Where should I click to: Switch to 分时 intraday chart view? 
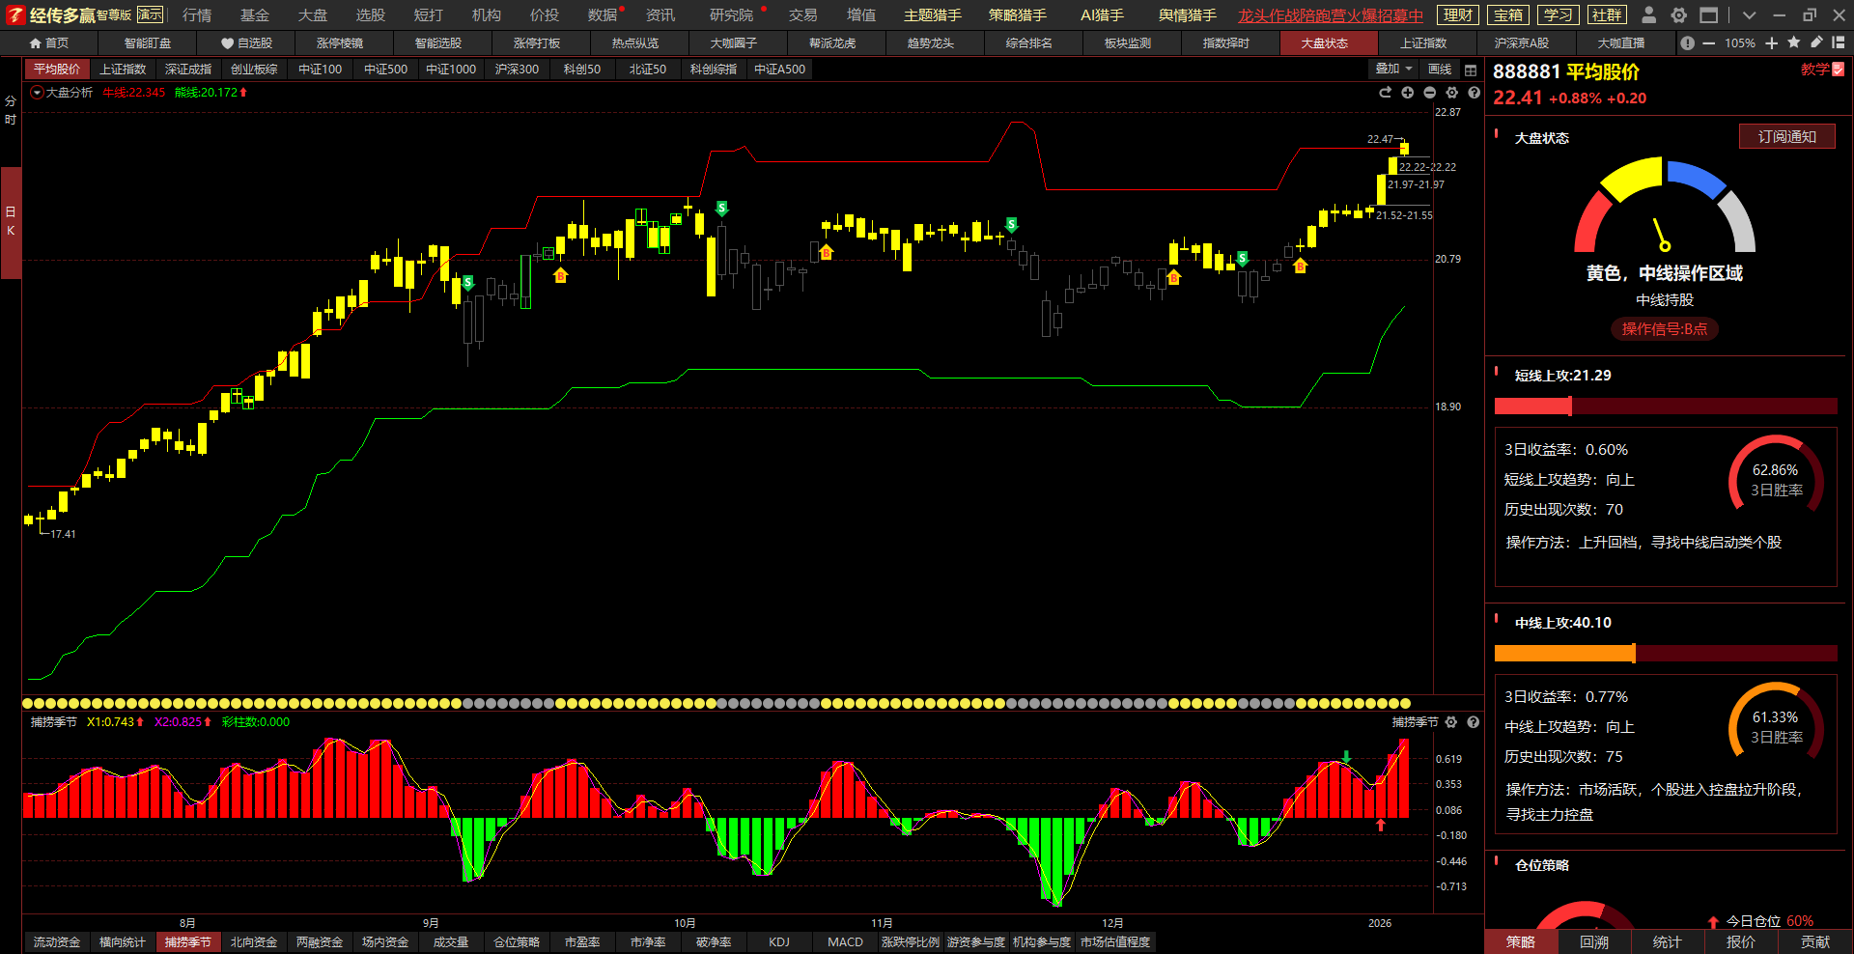[11, 110]
